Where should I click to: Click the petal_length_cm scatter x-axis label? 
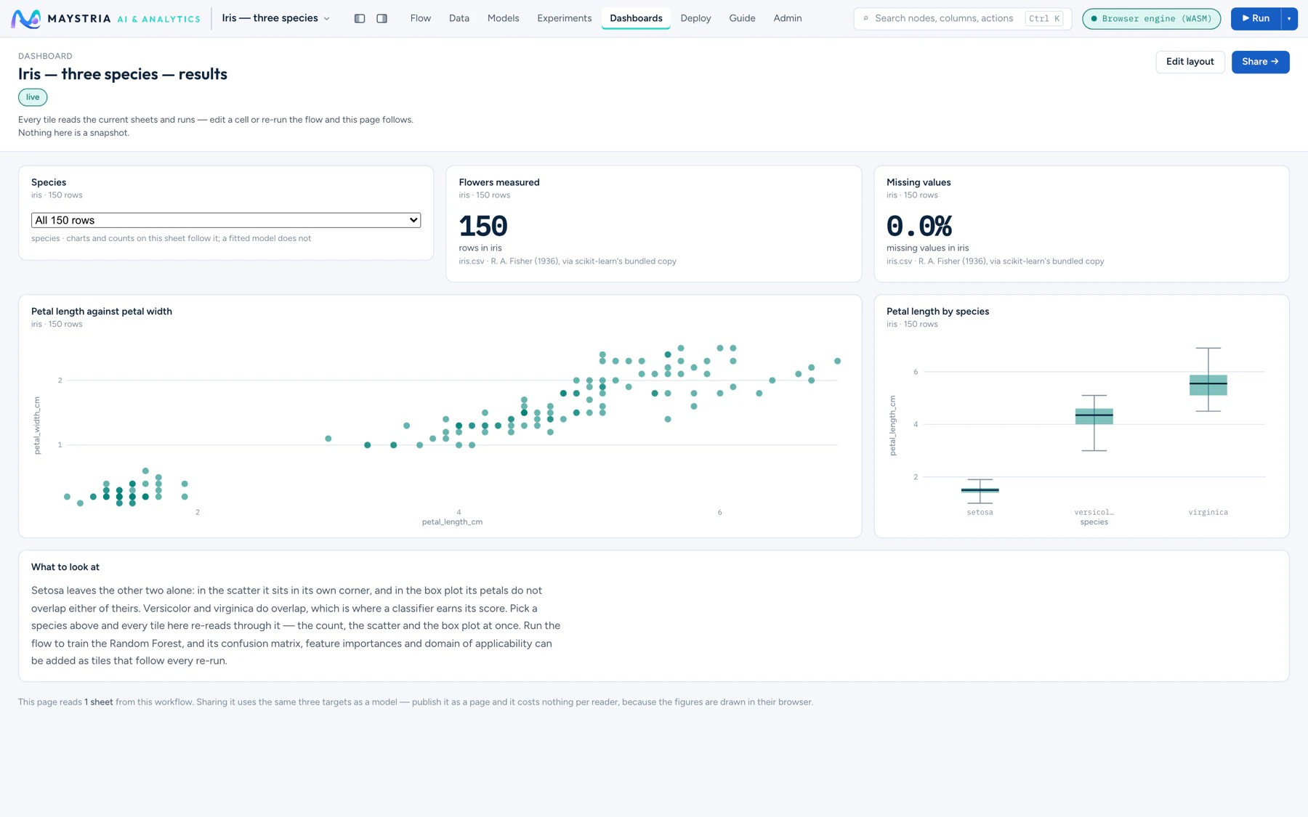(452, 522)
